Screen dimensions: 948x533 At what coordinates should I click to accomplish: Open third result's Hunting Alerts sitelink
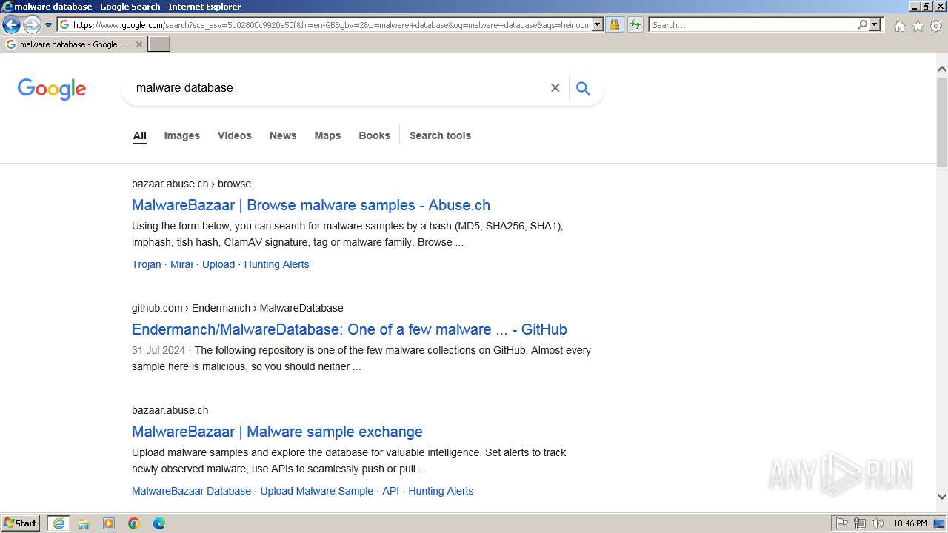tap(441, 491)
